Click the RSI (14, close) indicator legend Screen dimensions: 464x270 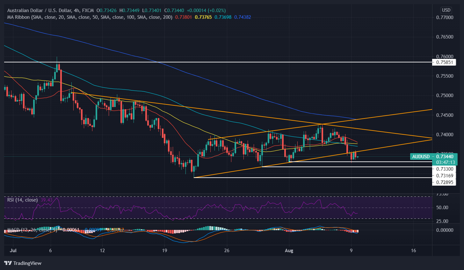point(22,200)
